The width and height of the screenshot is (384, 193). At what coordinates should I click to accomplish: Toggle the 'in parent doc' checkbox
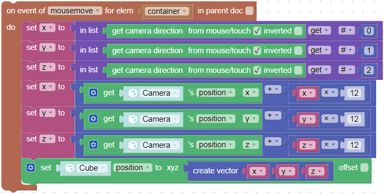coord(249,11)
